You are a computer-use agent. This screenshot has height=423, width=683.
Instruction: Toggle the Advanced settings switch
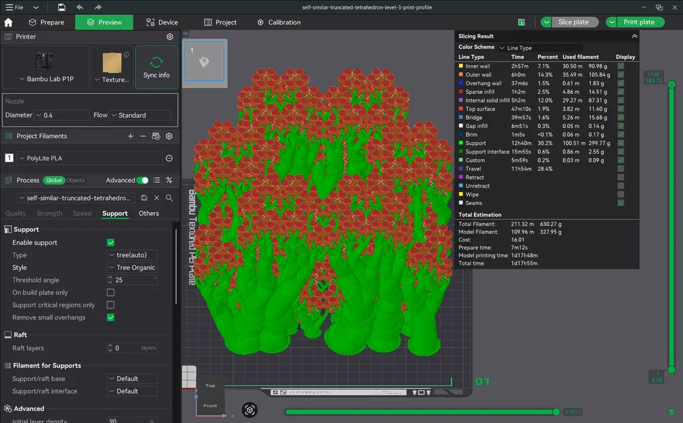[x=143, y=180]
